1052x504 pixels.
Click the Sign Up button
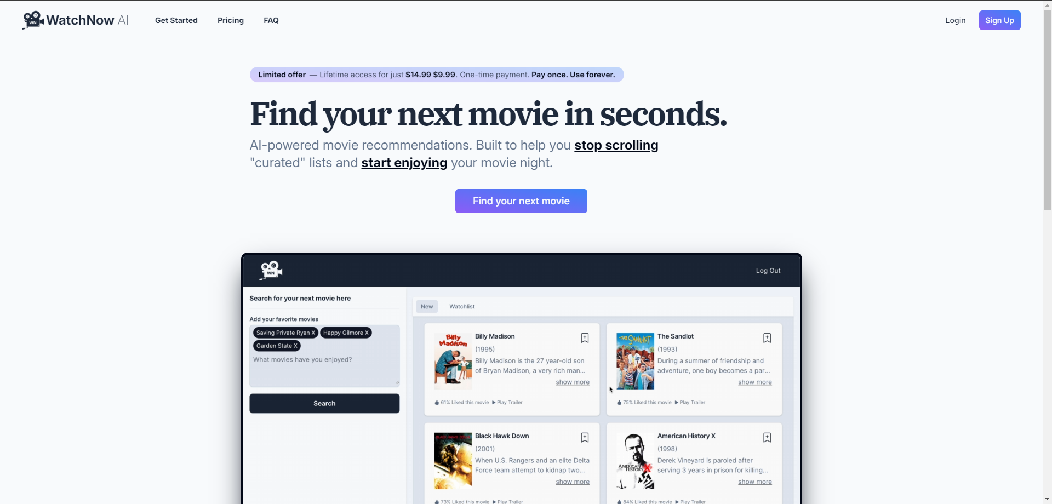click(x=999, y=20)
